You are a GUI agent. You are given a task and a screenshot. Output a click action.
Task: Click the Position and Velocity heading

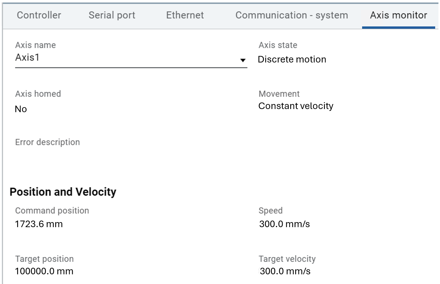pyautogui.click(x=63, y=192)
